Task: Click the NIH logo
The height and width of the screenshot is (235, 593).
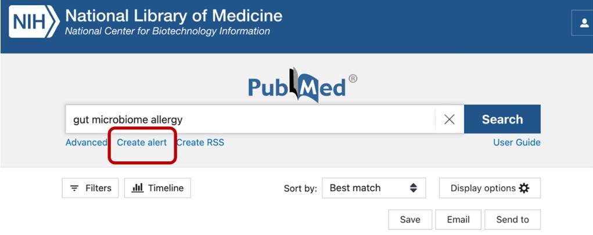Action: [x=34, y=23]
